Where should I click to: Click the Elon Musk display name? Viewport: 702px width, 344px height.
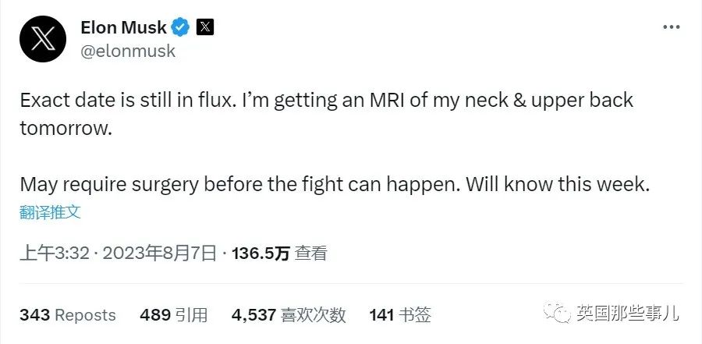point(123,28)
